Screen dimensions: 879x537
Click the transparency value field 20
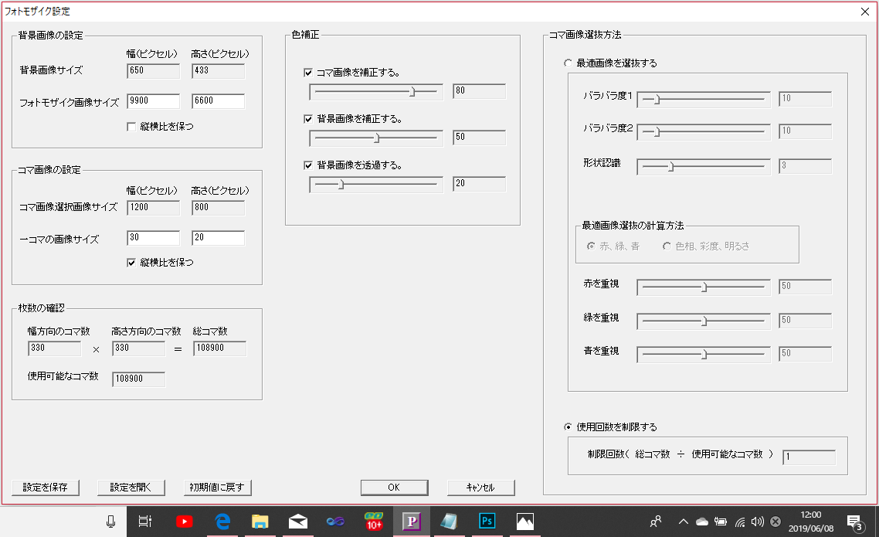click(x=480, y=184)
